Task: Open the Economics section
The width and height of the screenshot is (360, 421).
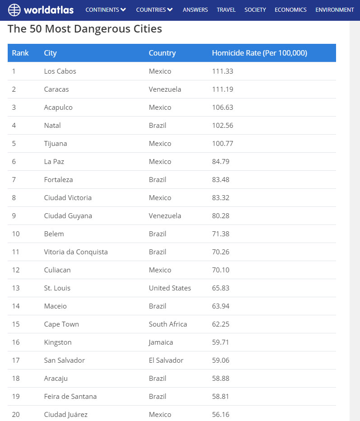Action: (x=290, y=10)
